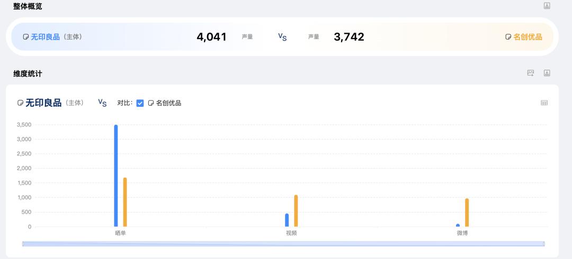This screenshot has height=259, width=572.
Task: Select the orange 微博 bar
Action: point(467,212)
